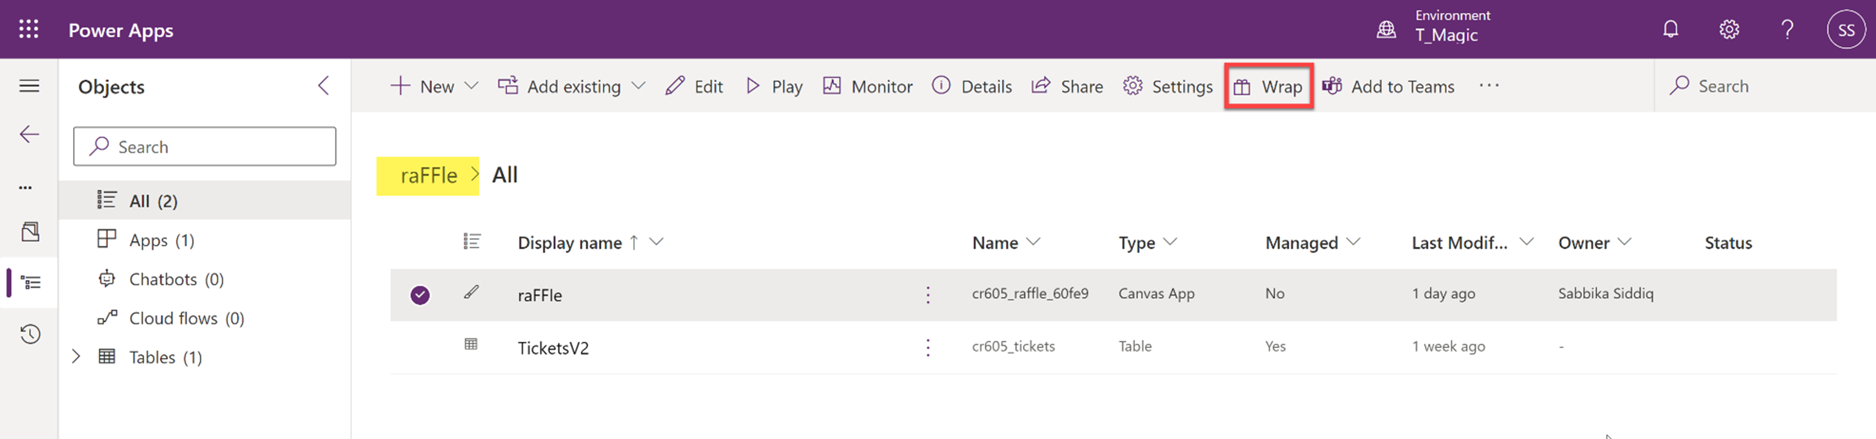The image size is (1876, 439).
Task: Open the New dropdown
Action: [471, 86]
